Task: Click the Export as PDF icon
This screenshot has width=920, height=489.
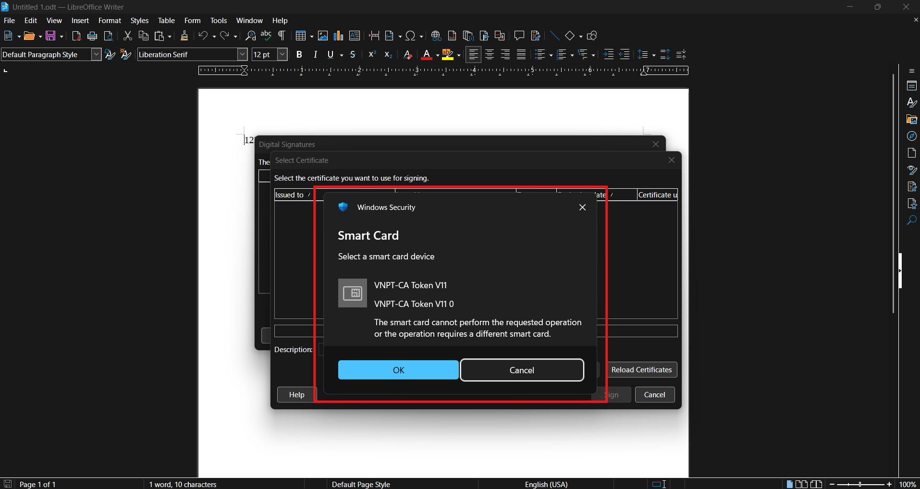Action: (x=76, y=36)
